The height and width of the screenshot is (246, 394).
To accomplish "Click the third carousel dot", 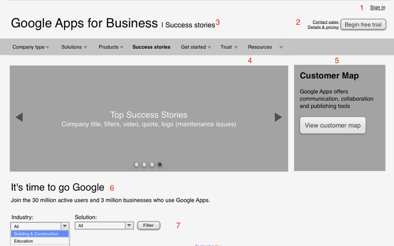I will (x=152, y=165).
